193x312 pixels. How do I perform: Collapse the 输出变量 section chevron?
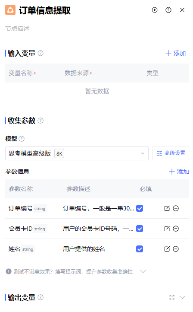pyautogui.click(x=182, y=297)
